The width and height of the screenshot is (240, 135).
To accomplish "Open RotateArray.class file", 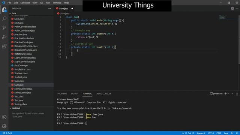I will (23, 54).
